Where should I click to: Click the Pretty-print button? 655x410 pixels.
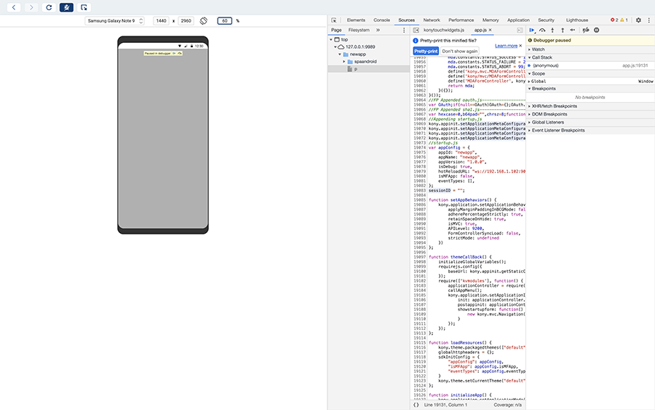(x=426, y=51)
